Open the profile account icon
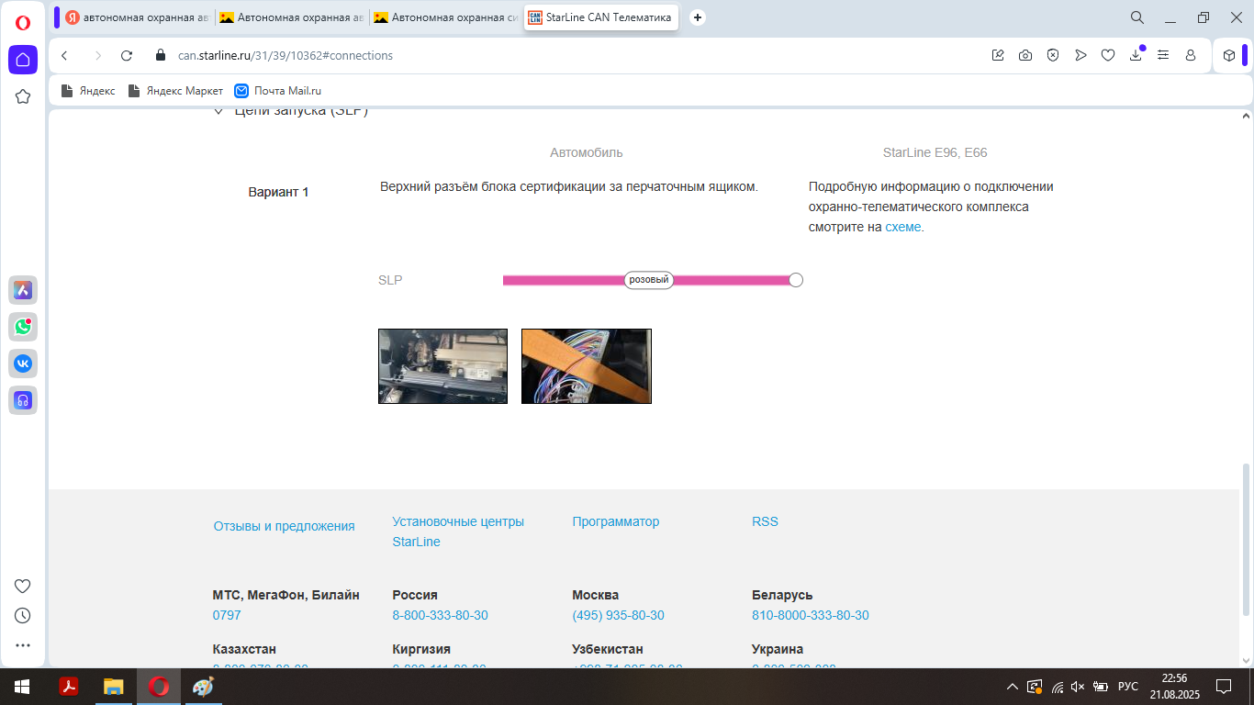The width and height of the screenshot is (1254, 705). click(1191, 55)
